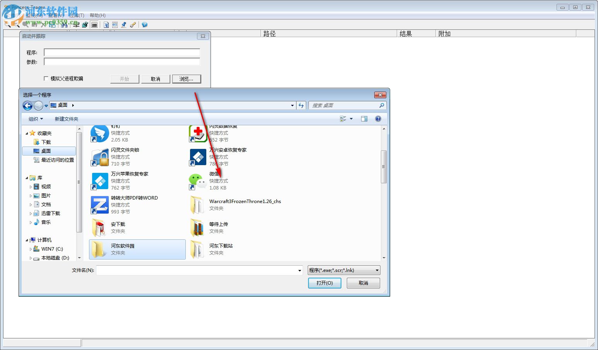Click the save icon in the toolbar

52,24
